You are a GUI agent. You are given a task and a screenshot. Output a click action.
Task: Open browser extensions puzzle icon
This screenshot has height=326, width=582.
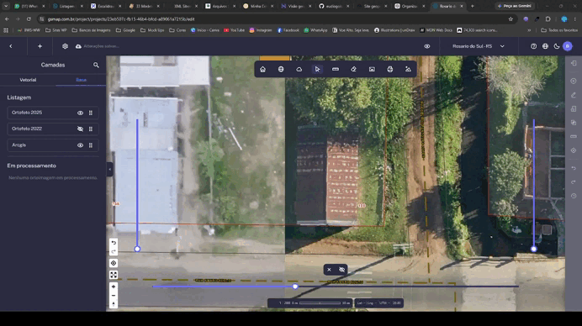coord(548,19)
